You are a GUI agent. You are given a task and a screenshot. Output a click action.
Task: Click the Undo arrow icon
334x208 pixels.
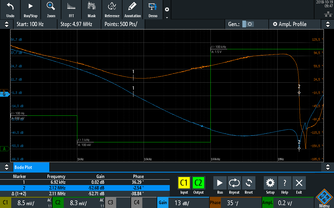click(x=10, y=6)
